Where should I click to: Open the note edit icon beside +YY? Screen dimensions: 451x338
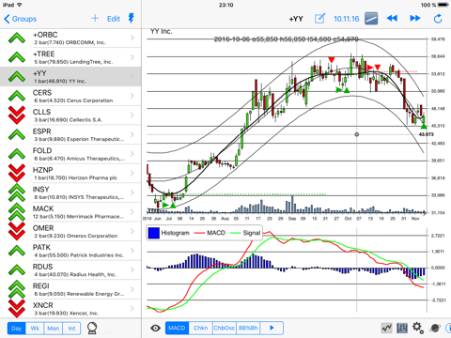pyautogui.click(x=319, y=19)
